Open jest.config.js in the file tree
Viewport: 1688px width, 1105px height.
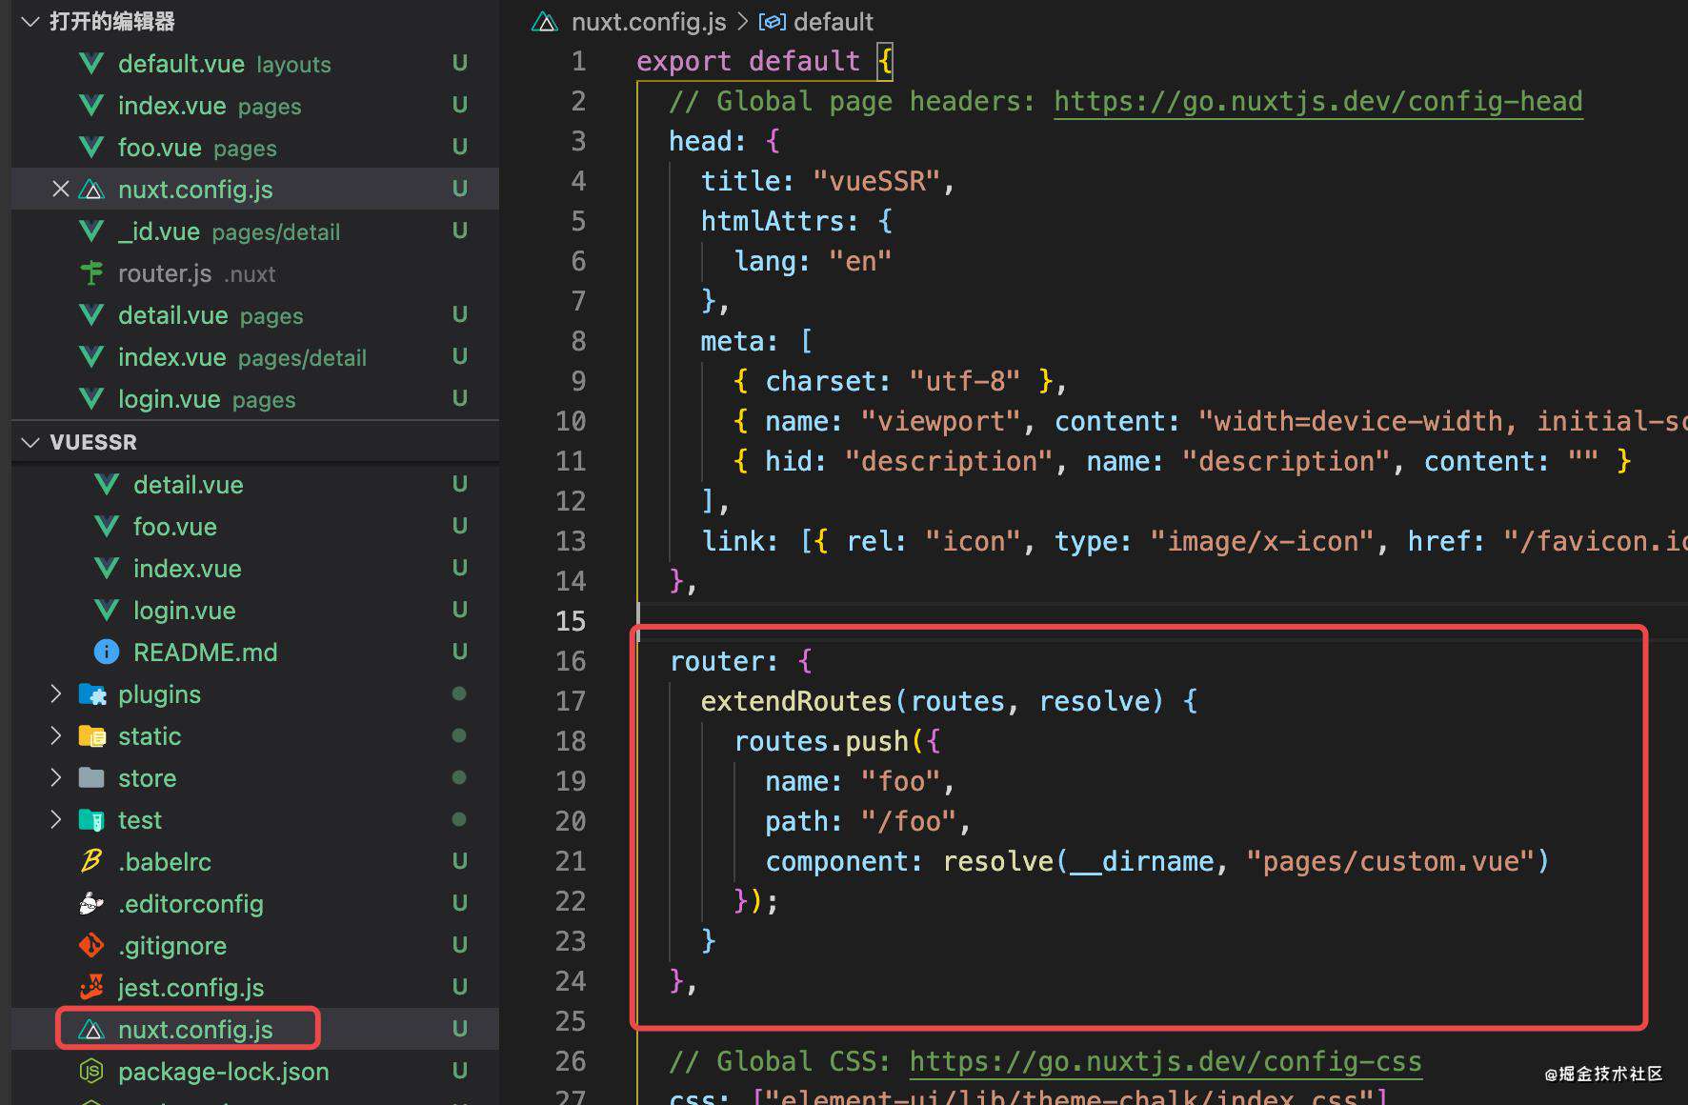pyautogui.click(x=255, y=988)
